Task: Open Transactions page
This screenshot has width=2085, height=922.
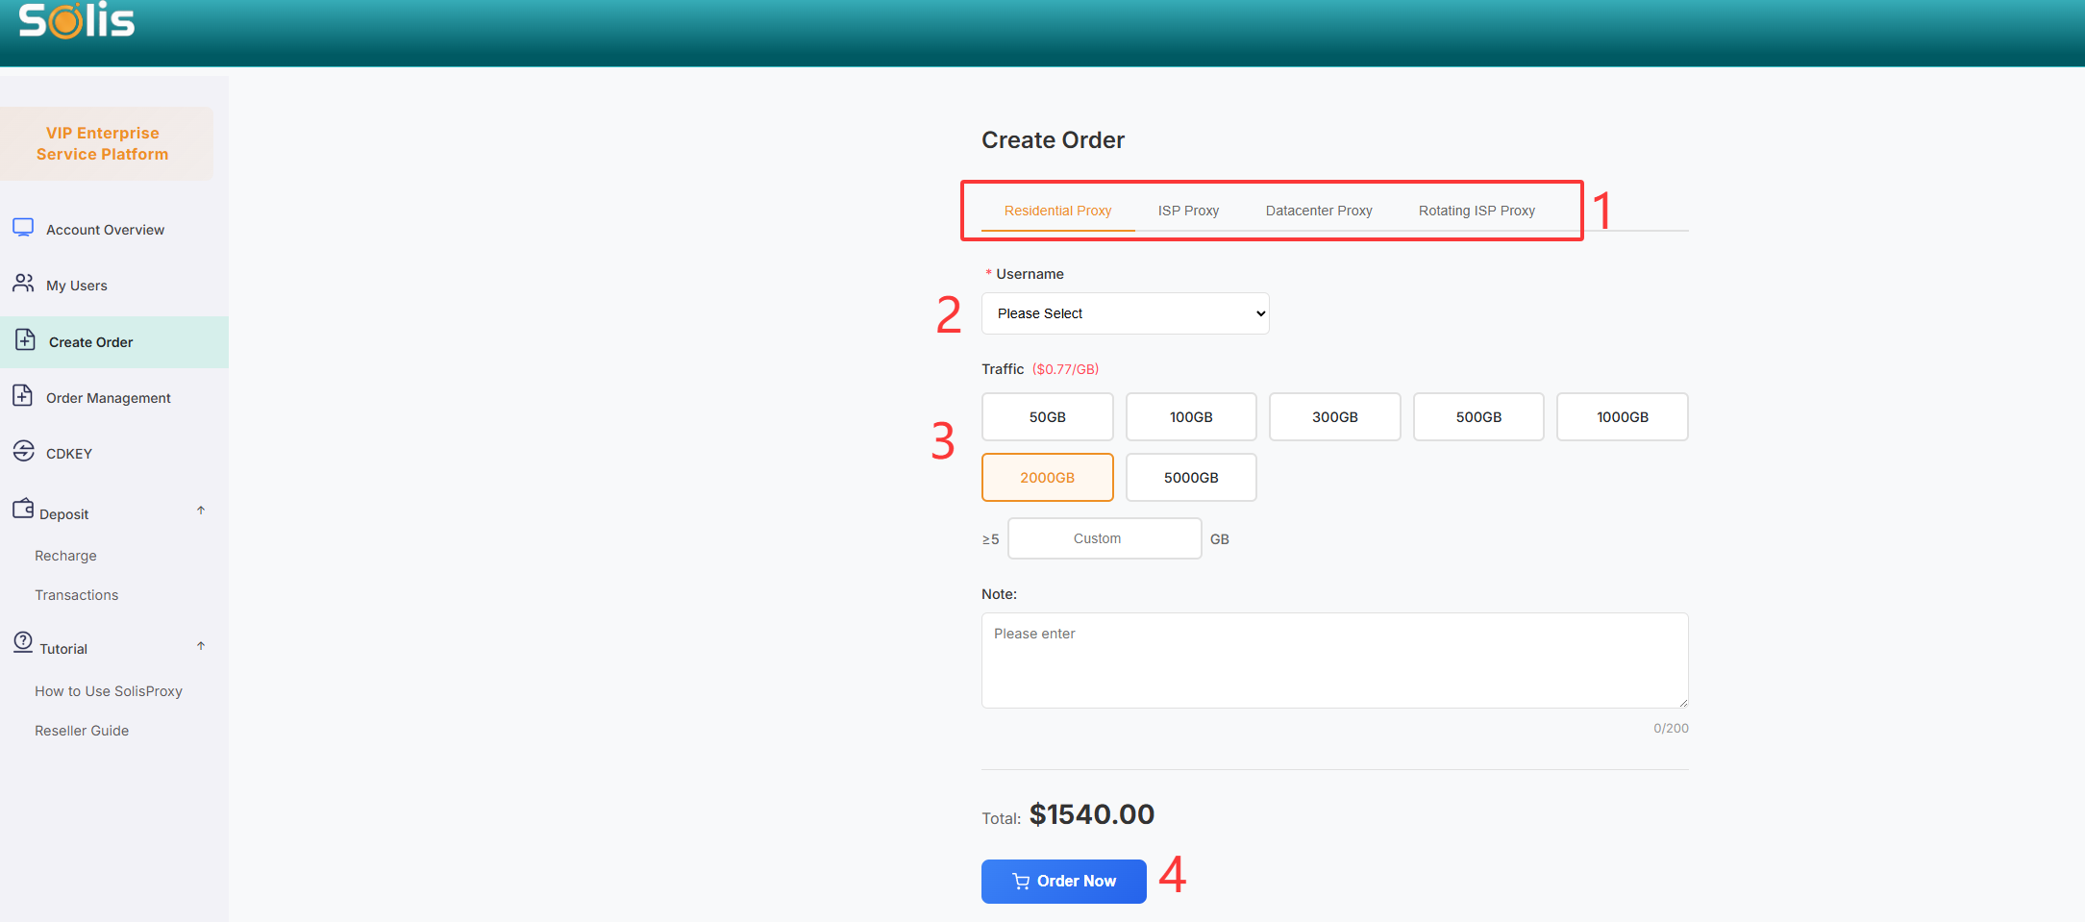Action: 77,595
